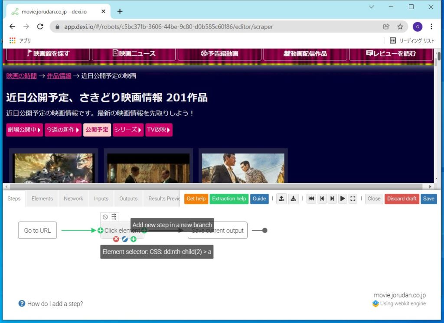Click the Get help button
Image resolution: width=444 pixels, height=323 pixels.
point(196,199)
